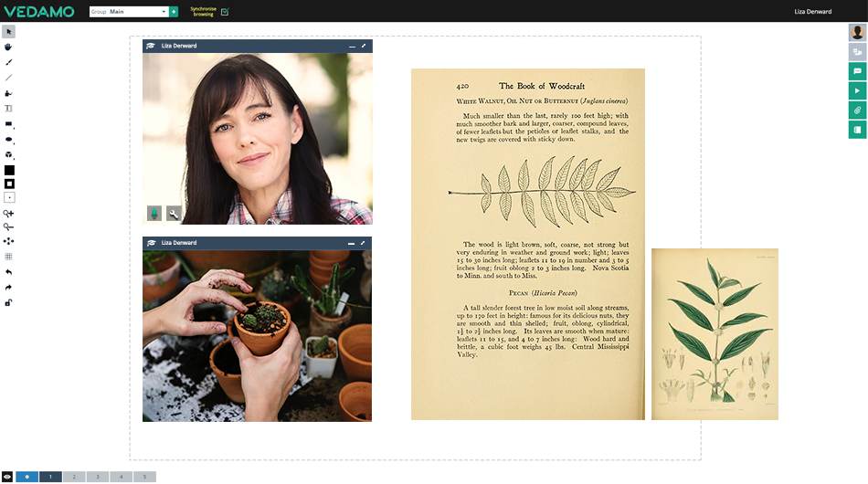Open the solid black fill color swatch
The height and width of the screenshot is (484, 868).
click(x=9, y=171)
